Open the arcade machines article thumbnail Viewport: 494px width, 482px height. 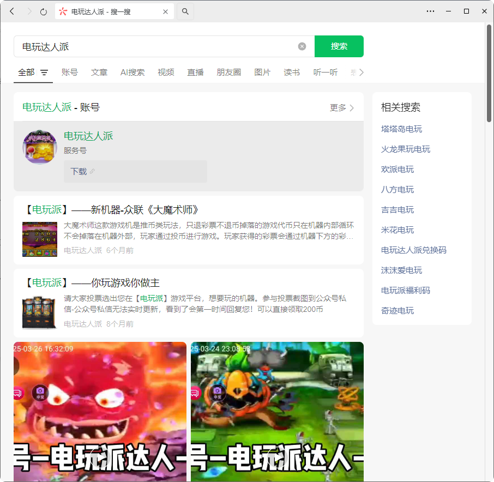(x=40, y=312)
